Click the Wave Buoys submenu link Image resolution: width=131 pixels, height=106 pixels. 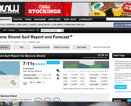click(44, 25)
